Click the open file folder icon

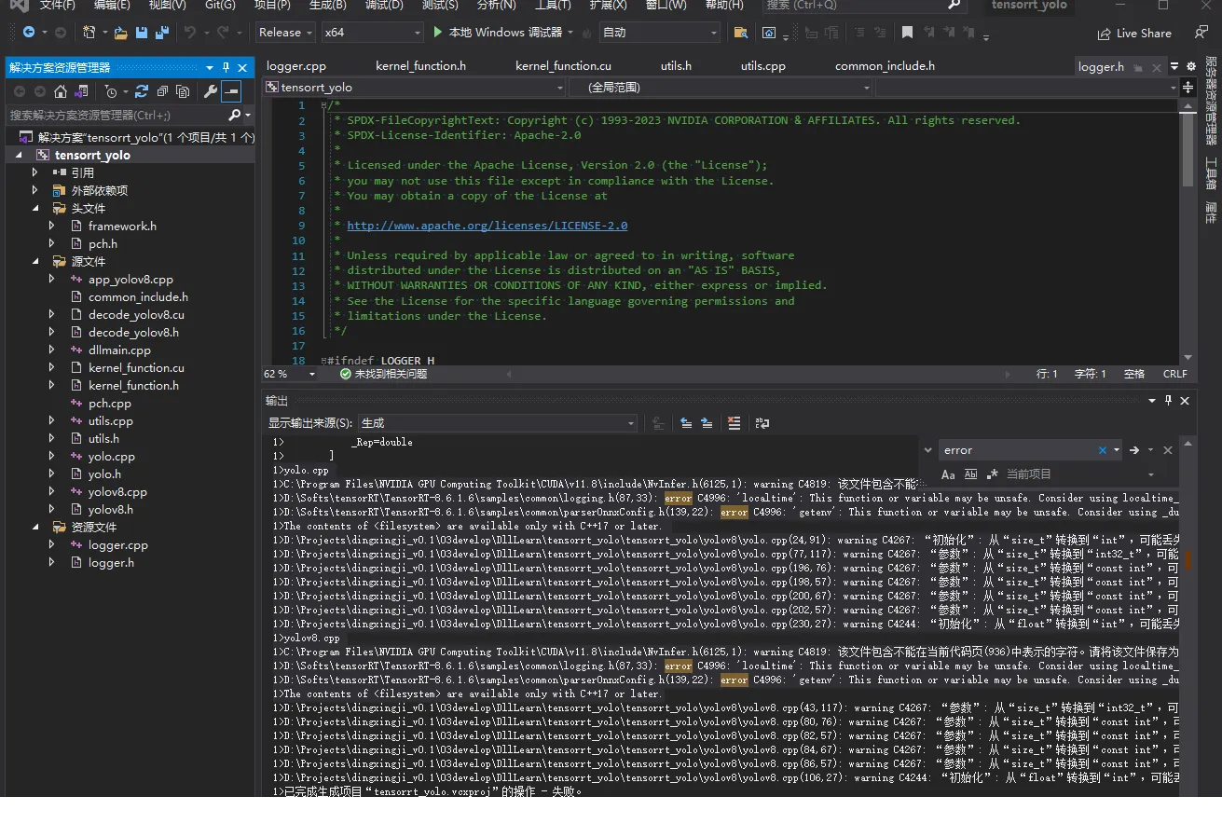coord(121,33)
